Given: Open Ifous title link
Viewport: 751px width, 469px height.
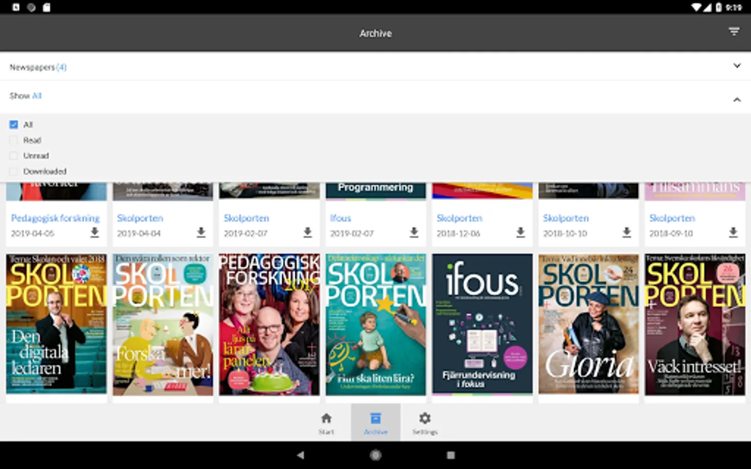Looking at the screenshot, I should pos(340,218).
